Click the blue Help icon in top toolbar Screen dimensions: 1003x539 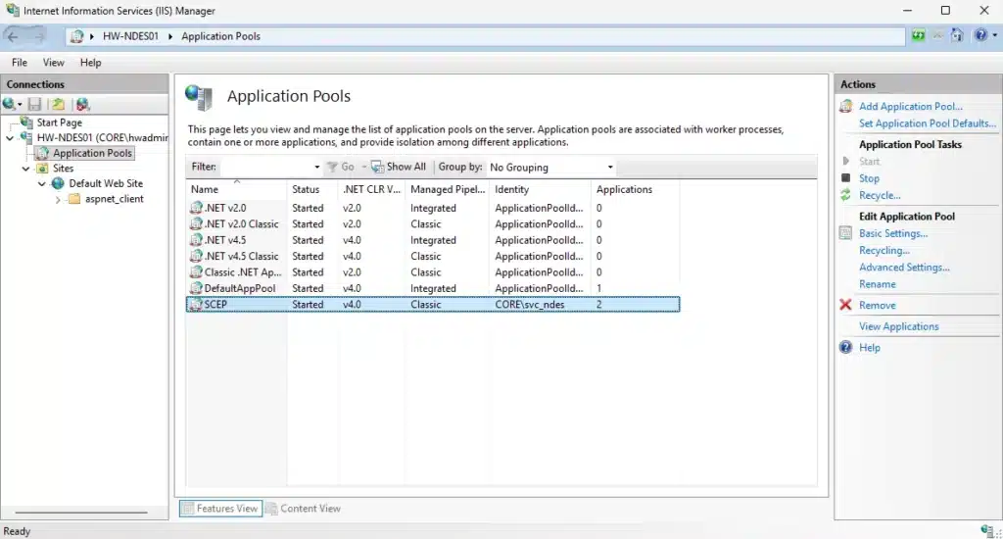[x=979, y=35]
